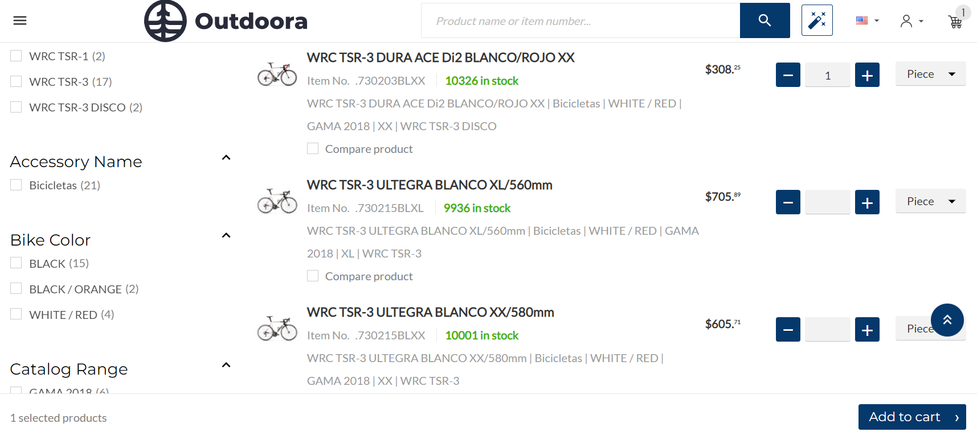Open the magic wand quick-order tool
977x436 pixels.
tap(817, 20)
